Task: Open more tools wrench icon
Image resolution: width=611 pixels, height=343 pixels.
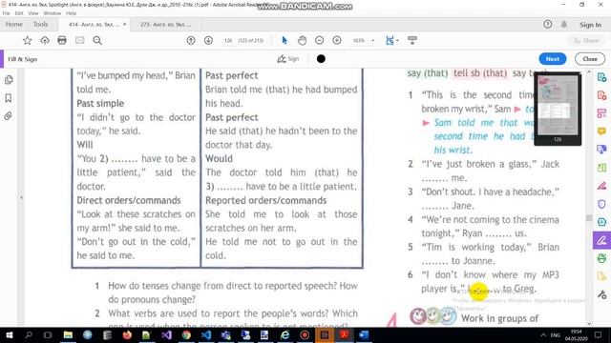Action: coord(601,294)
